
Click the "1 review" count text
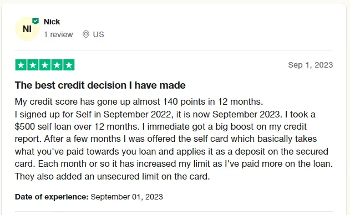(x=58, y=34)
